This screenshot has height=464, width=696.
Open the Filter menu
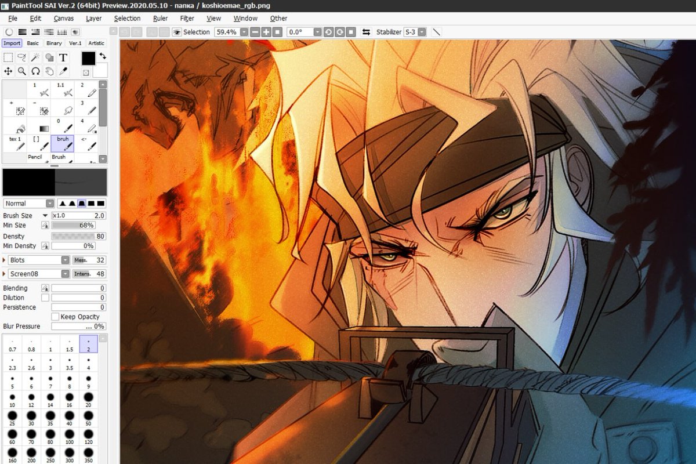coord(187,19)
